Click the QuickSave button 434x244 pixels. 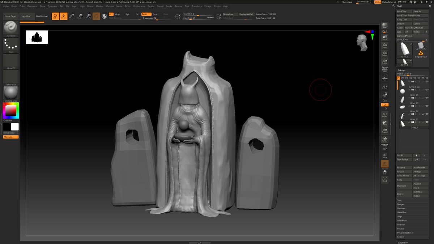tap(347, 2)
